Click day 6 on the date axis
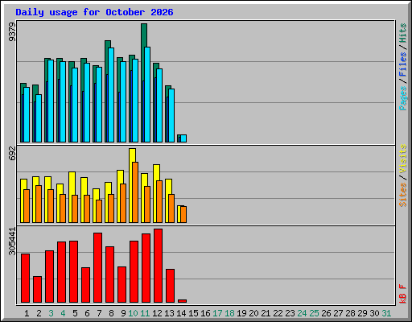The image size is (412, 322). (87, 313)
